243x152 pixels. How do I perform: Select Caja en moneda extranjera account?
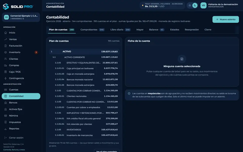[84, 74]
